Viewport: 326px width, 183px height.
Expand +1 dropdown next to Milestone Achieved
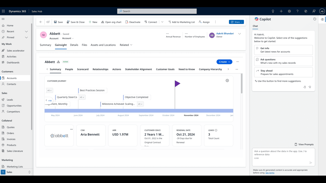click(141, 104)
